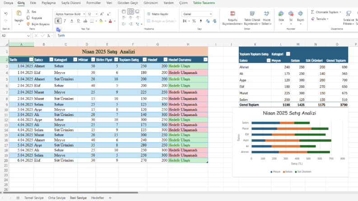The width and height of the screenshot is (358, 201).
Task: Click the borders icon in Yazı Tipi
Action: 92,21
